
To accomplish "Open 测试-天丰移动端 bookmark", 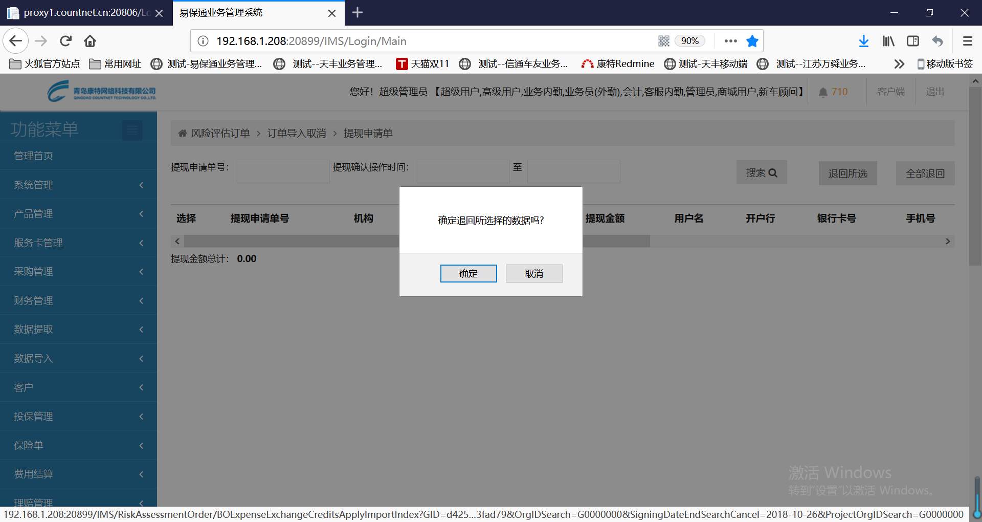I will pos(706,64).
